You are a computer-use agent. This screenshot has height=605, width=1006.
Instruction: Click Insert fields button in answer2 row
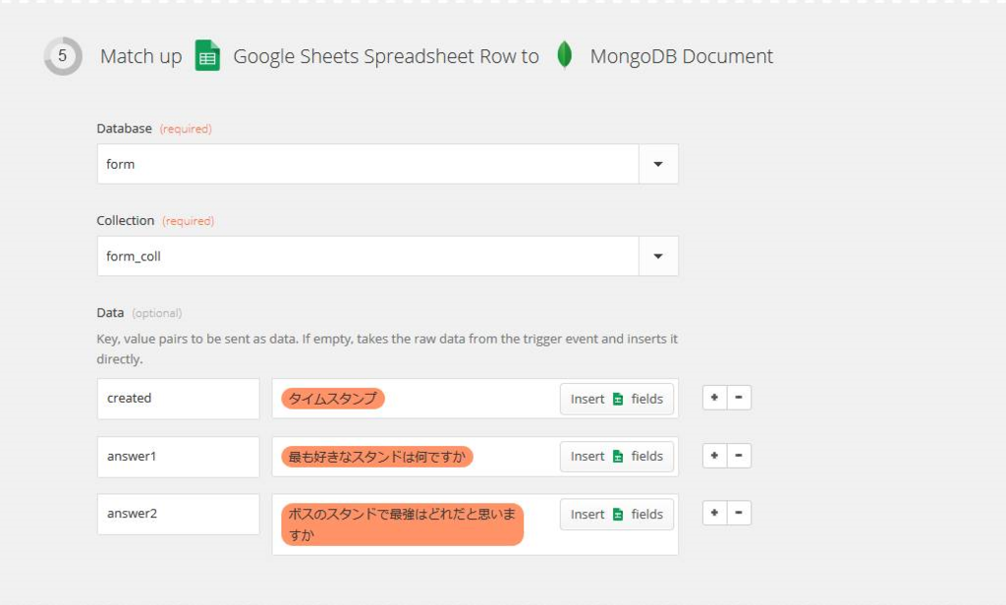pos(617,515)
